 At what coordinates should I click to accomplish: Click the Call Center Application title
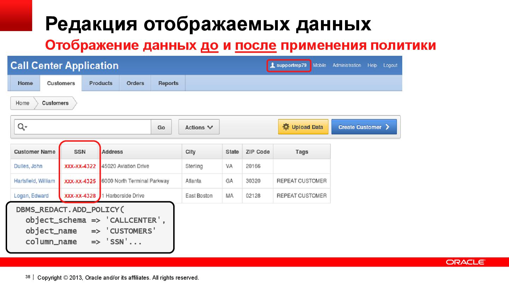tap(64, 66)
